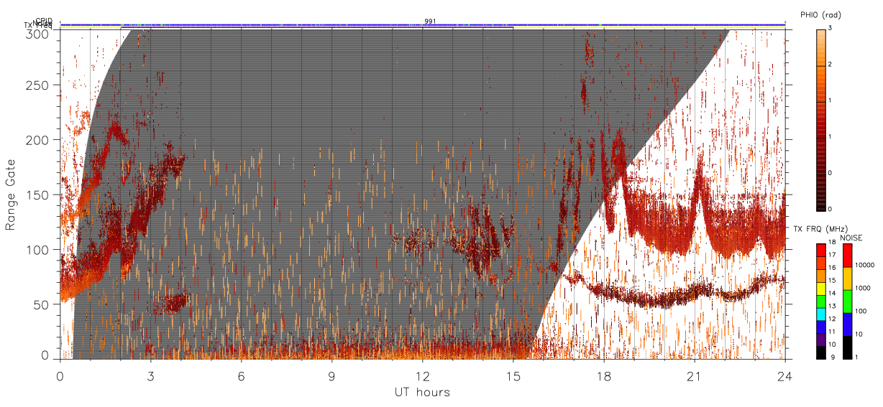
Task: Click the black NOISE swatch between 1 and 10
Action: (x=847, y=346)
